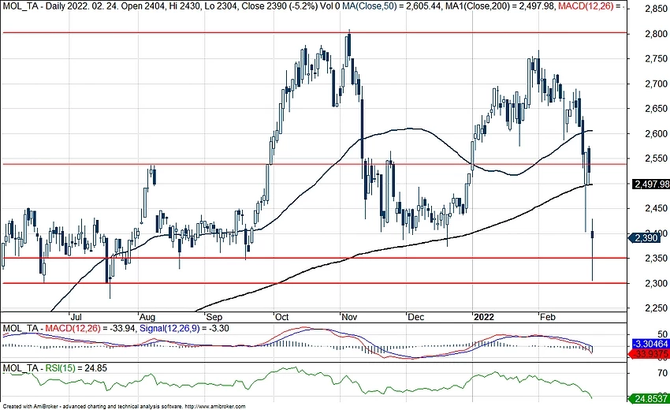
Task: Click the 2,750 price axis label
Action: click(x=656, y=59)
